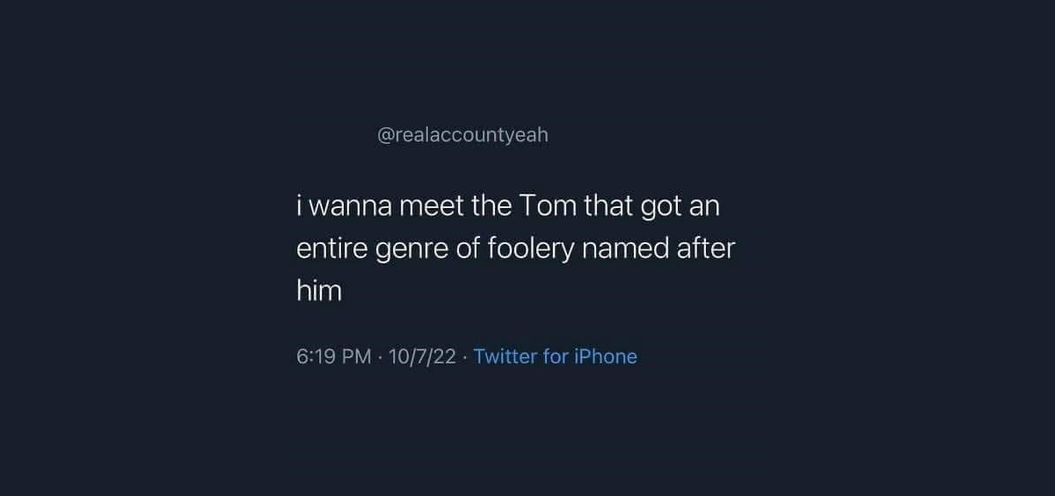Click the word "him" on the last line

click(x=318, y=291)
